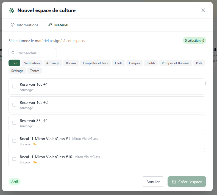Click the info icon beside Informations
The image size is (217, 195).
13,25
